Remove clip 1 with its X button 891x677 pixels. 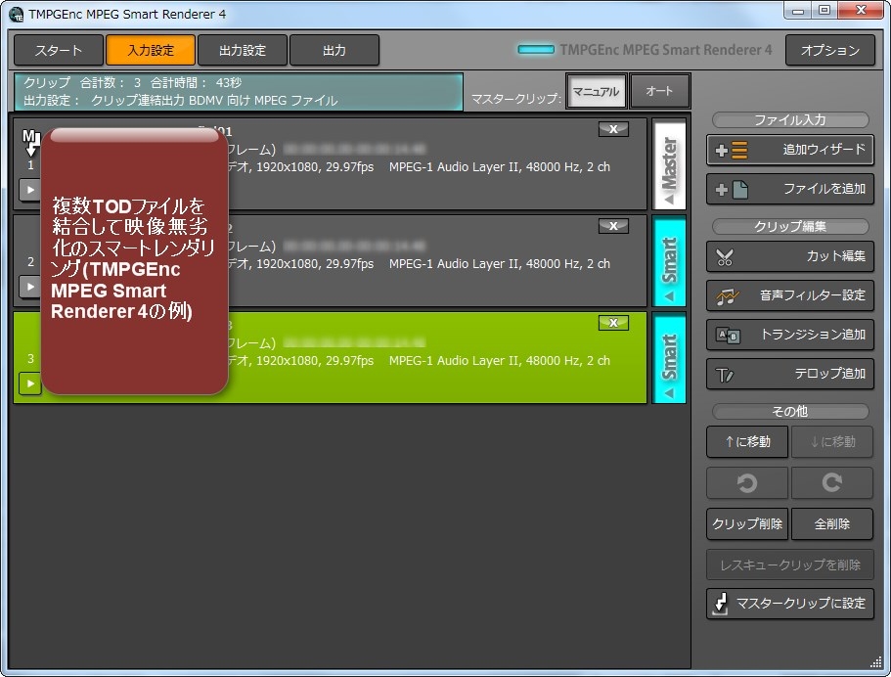click(613, 129)
